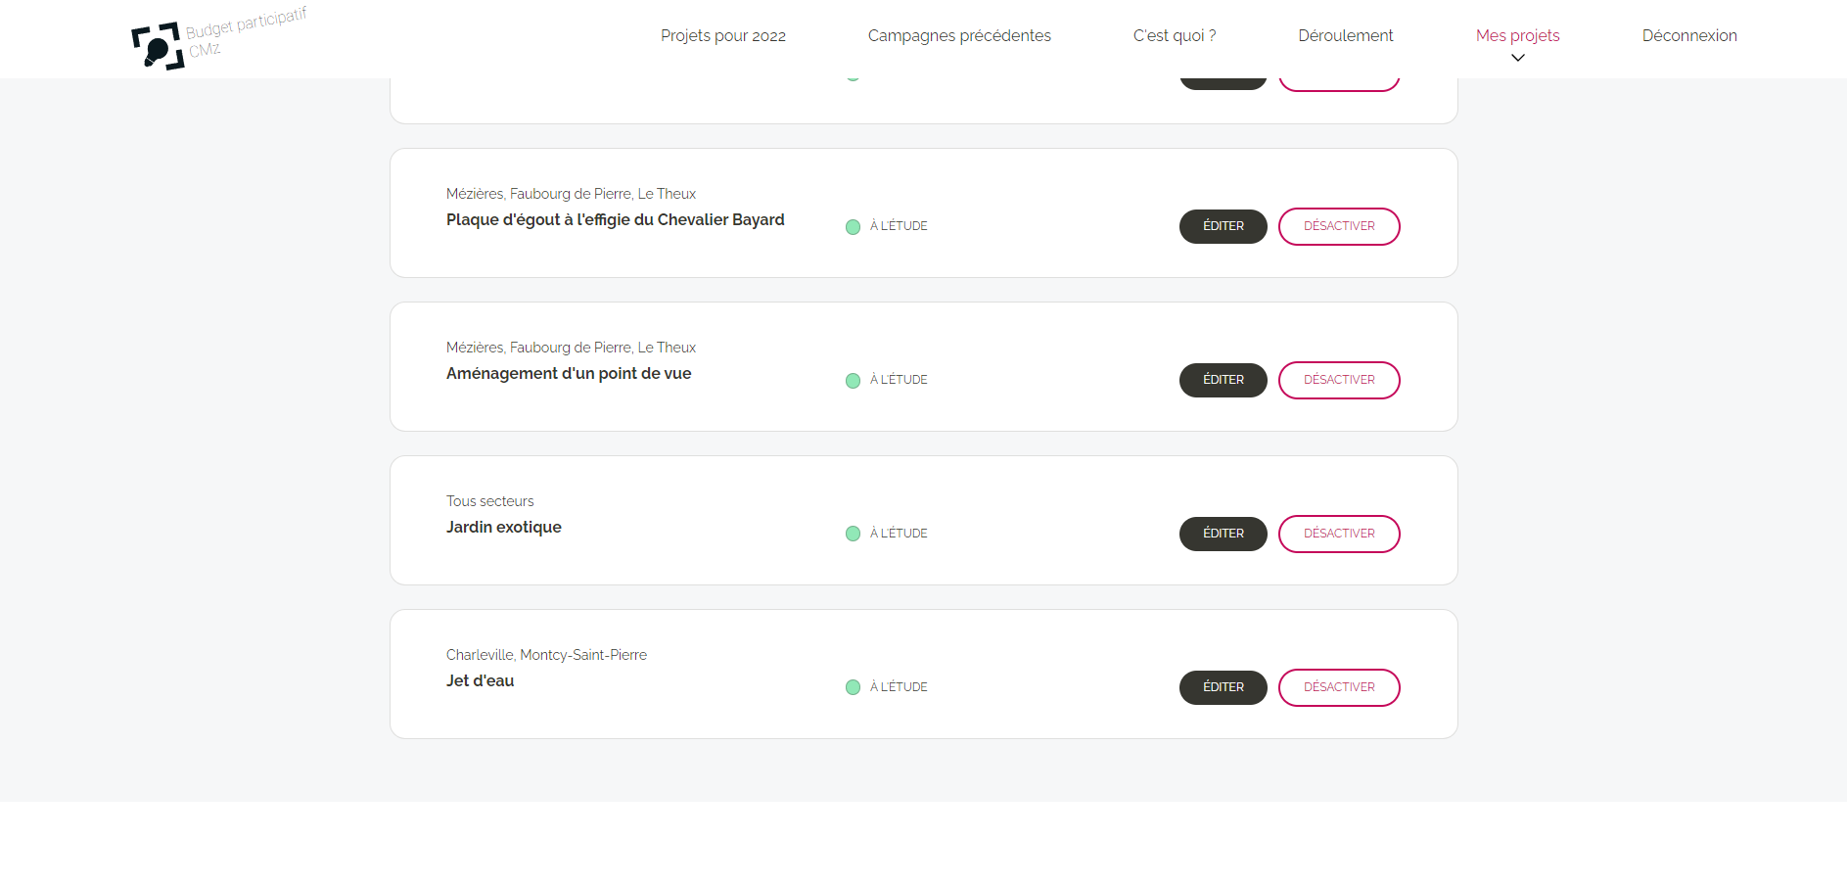The image size is (1847, 886).
Task: Click status dot for Plaque d'égout project
Action: pos(853,226)
